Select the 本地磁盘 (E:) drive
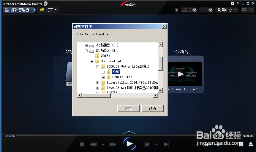The image size is (256, 152). (107, 50)
